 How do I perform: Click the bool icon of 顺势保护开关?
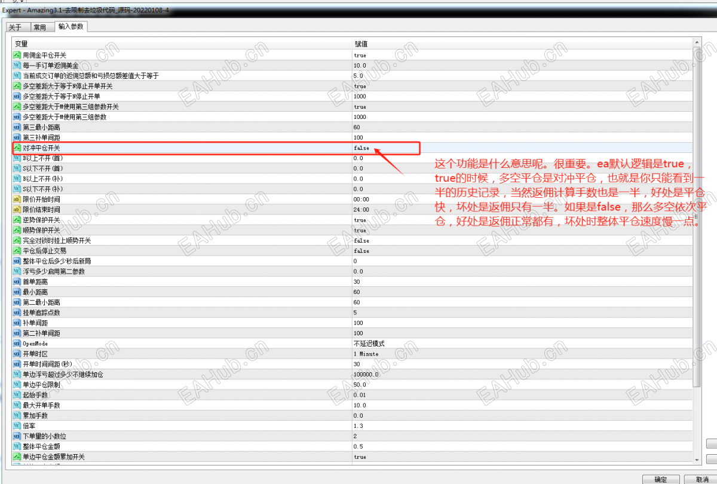(x=17, y=230)
